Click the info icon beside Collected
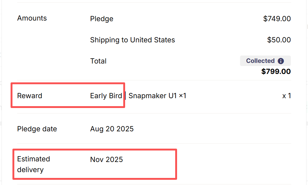Image resolution: width=308 pixels, height=185 pixels. pos(280,61)
